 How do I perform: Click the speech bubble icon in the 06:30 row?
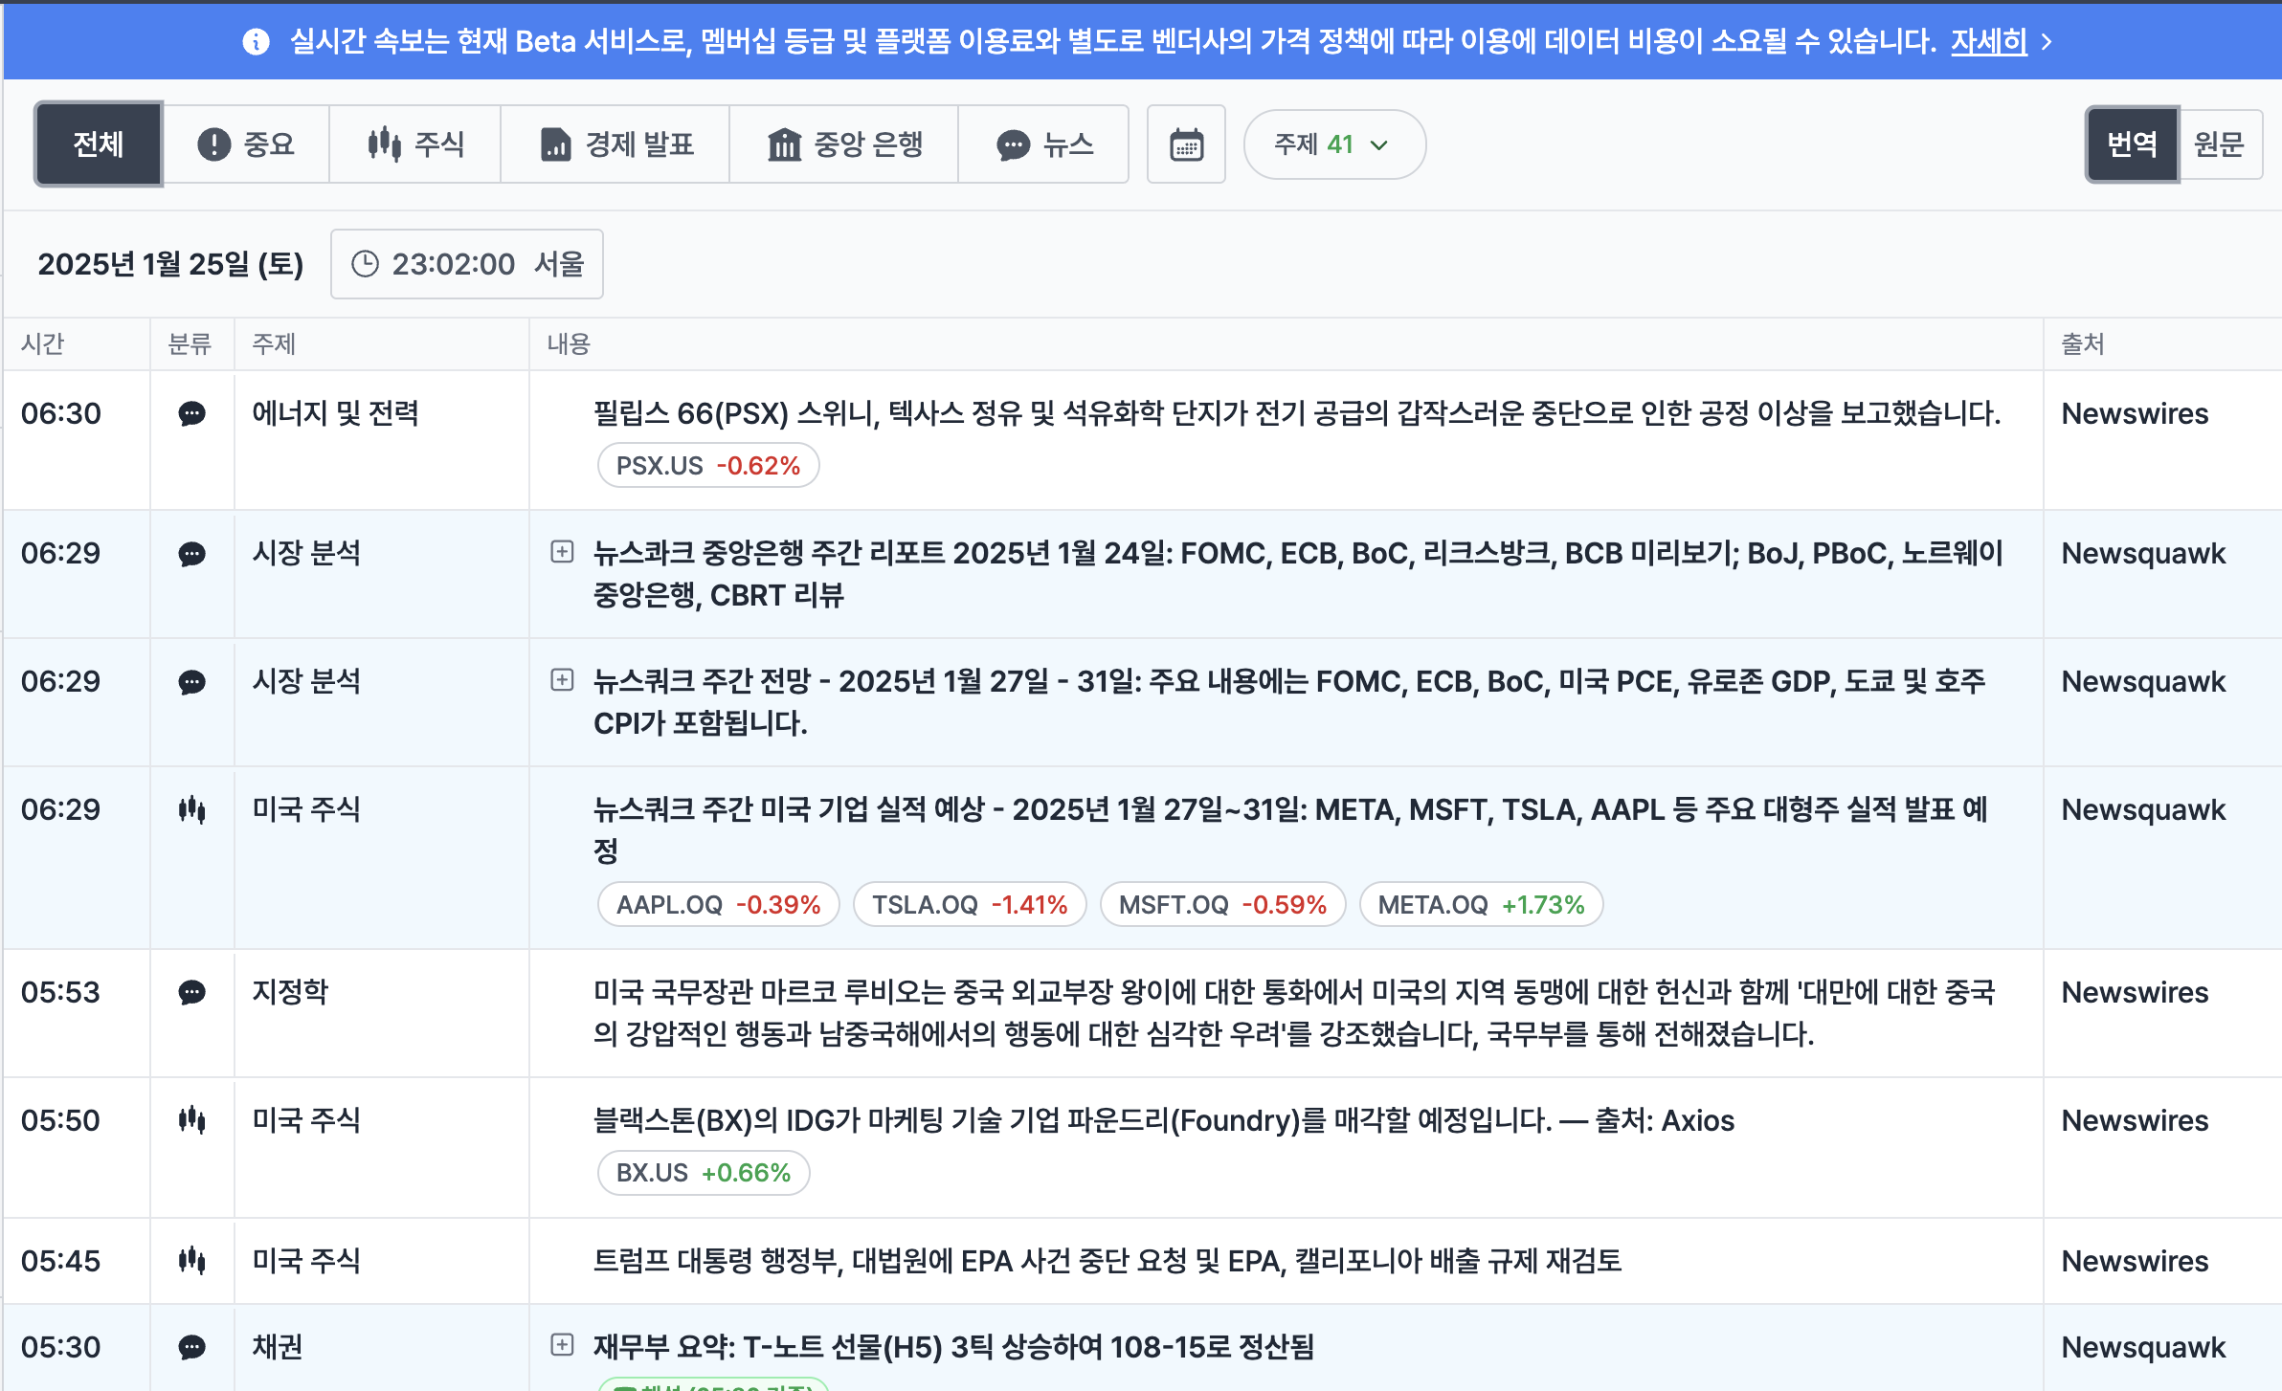pos(191,413)
